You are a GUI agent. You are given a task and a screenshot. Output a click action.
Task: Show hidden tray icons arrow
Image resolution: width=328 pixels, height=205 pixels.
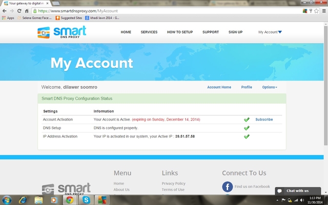point(277,200)
